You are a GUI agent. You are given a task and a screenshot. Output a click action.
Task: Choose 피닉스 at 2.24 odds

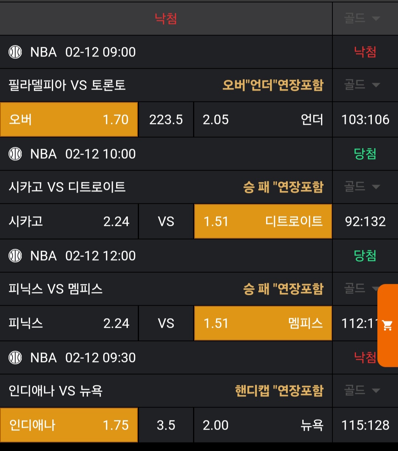(x=69, y=323)
